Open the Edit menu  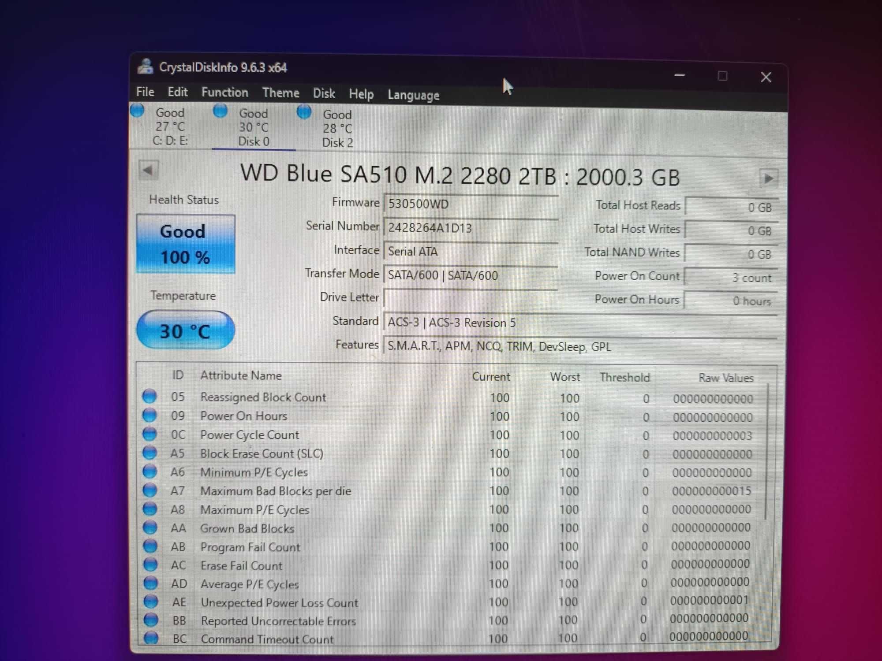click(178, 92)
